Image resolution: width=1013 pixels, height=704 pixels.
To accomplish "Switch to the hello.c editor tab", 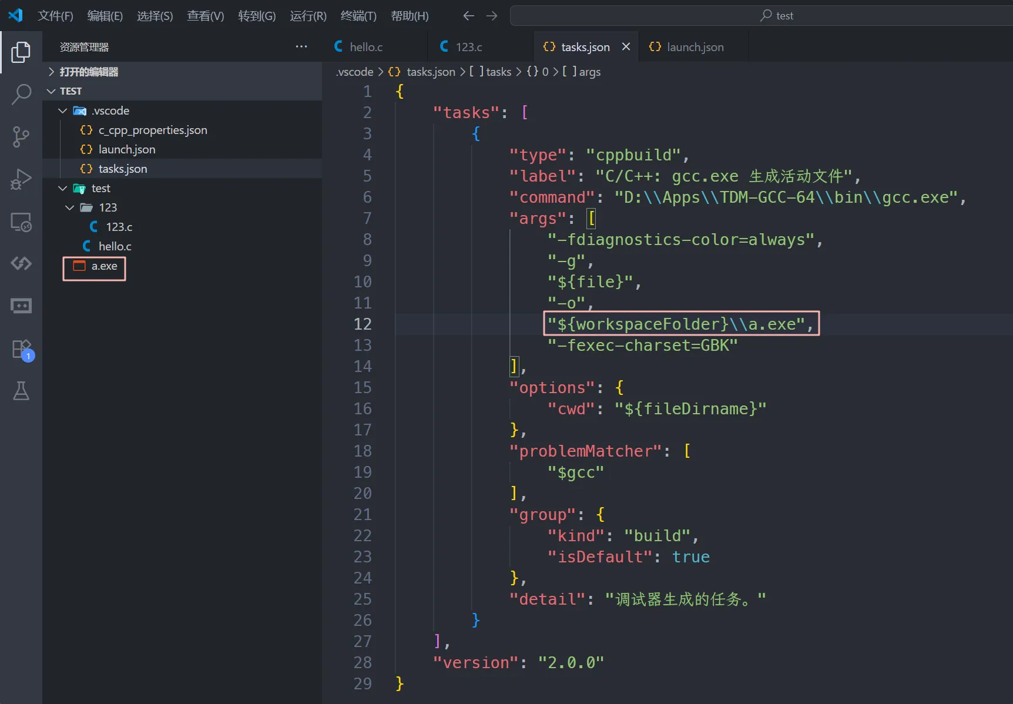I will (x=365, y=47).
